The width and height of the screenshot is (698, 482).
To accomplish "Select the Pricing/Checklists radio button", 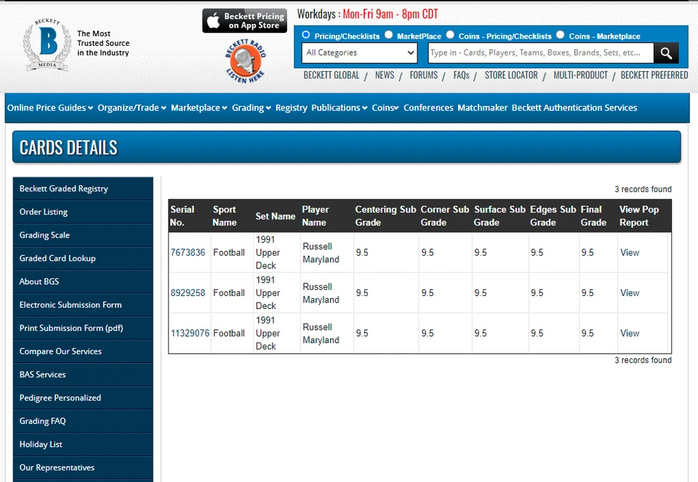I will coord(306,35).
